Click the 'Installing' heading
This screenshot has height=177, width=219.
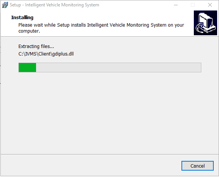click(x=22, y=18)
